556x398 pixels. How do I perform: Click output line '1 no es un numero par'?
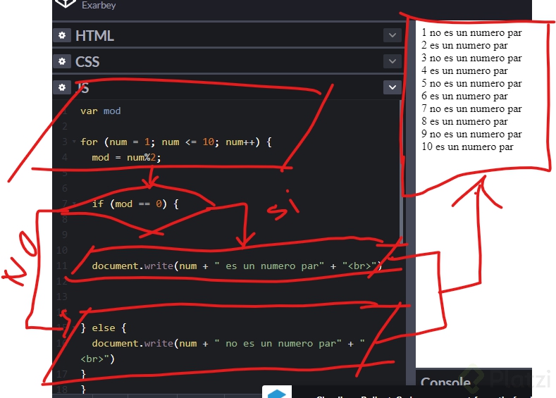point(471,32)
